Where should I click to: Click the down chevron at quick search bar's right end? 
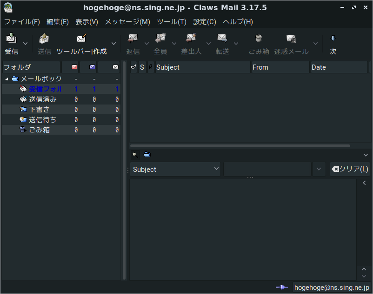pyautogui.click(x=366, y=155)
